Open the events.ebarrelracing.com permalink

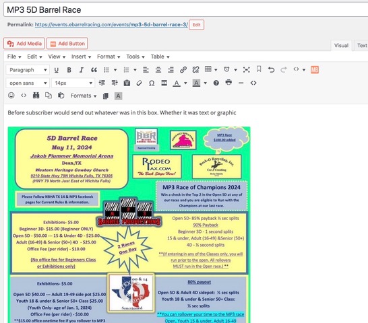[x=111, y=25]
